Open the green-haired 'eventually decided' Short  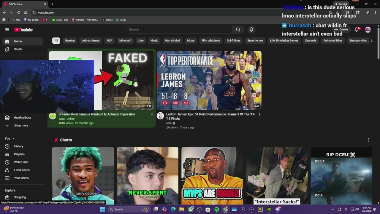[83, 176]
